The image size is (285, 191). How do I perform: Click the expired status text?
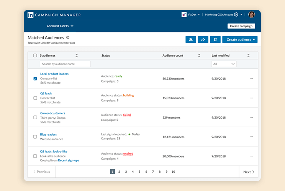pyautogui.click(x=128, y=154)
